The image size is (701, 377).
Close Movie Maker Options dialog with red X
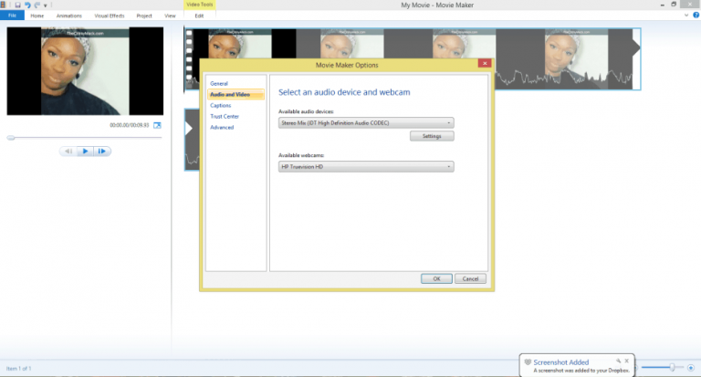point(485,63)
